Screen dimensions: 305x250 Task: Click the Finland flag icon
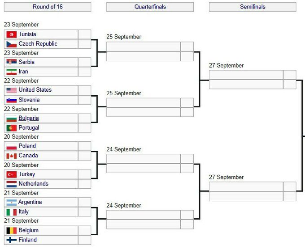coord(12,240)
